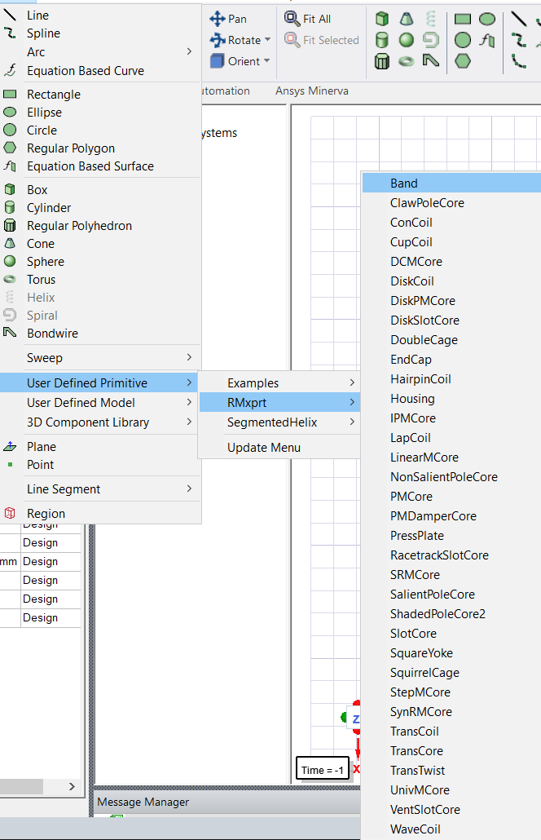
Task: Open the Orient dropdown arrow
Action: coord(266,61)
